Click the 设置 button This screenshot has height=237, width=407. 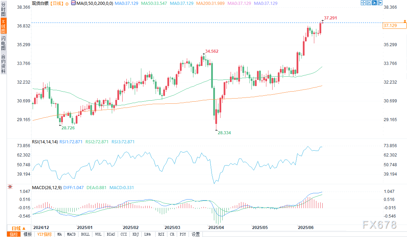[196, 234]
